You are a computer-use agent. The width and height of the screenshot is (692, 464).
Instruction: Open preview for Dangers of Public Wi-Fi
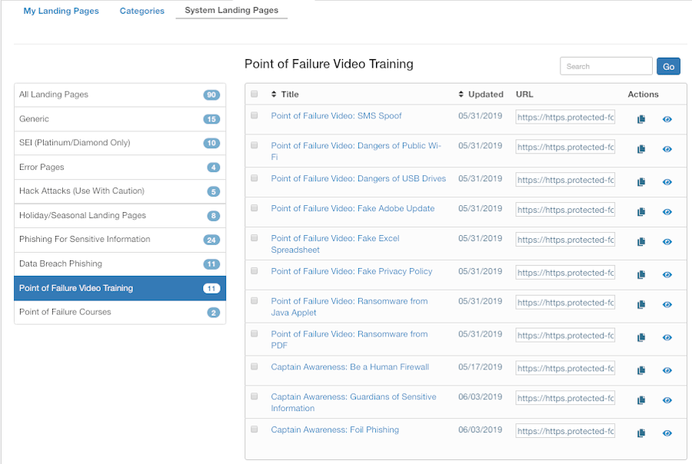(x=667, y=150)
